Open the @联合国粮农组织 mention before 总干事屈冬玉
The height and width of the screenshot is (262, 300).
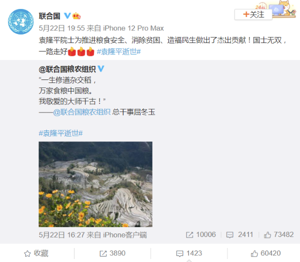pos(82,112)
